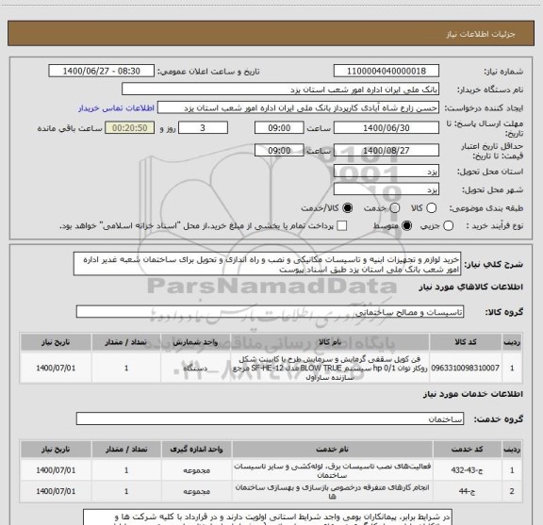Click the فعالیت‌های نصب تاسیسات برق service name

[x=332, y=470]
